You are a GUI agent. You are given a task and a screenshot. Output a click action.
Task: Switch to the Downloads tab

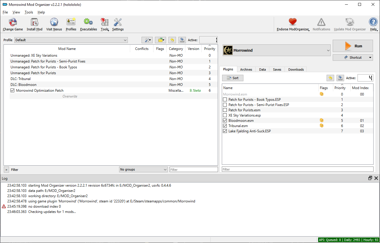(296, 70)
